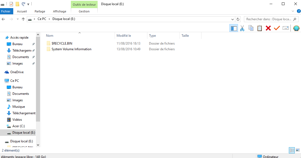Expand the recent locations arrow
Viewport: 301px width, 158px height.
click(18, 19)
